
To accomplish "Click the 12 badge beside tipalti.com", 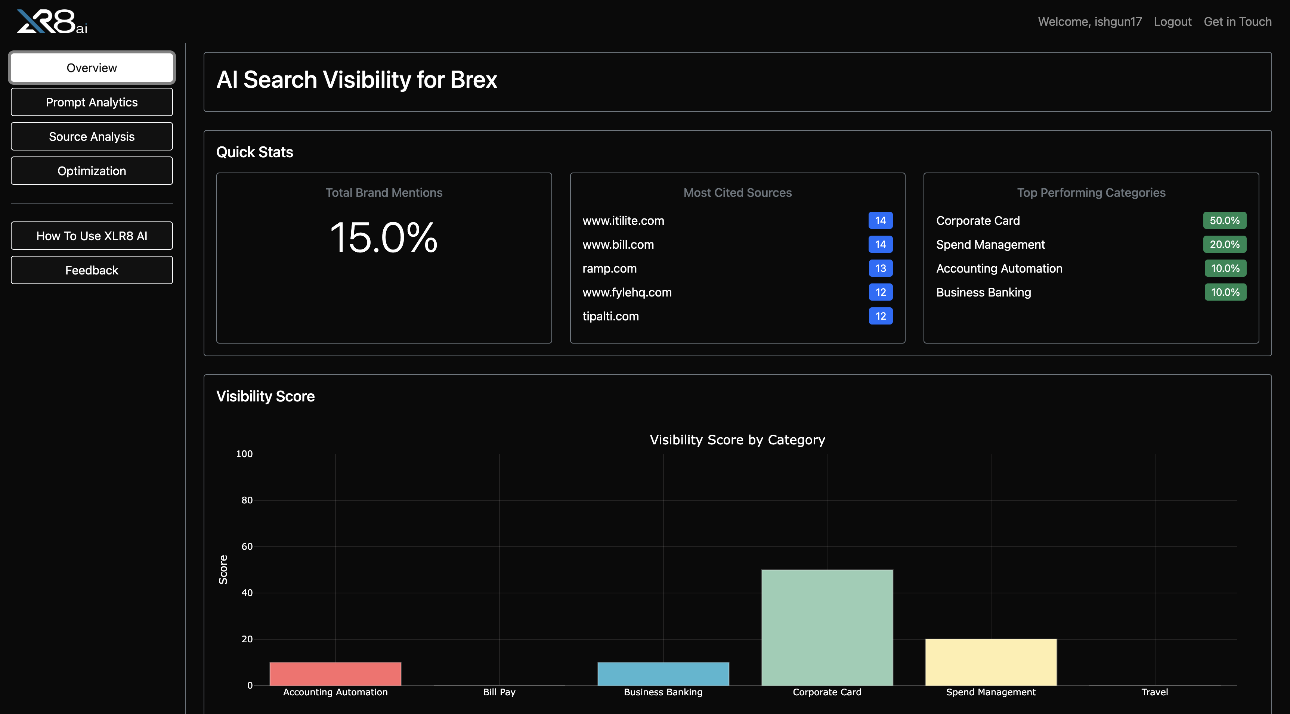I will [881, 316].
